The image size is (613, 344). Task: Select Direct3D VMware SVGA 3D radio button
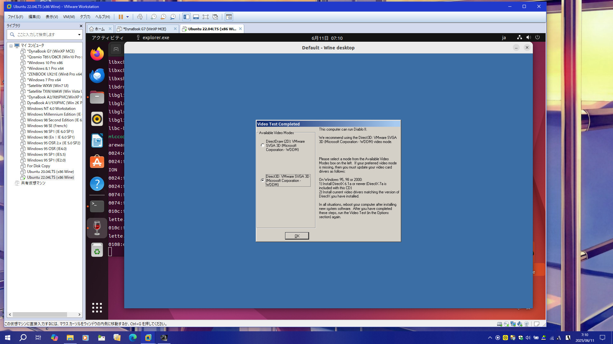(262, 180)
